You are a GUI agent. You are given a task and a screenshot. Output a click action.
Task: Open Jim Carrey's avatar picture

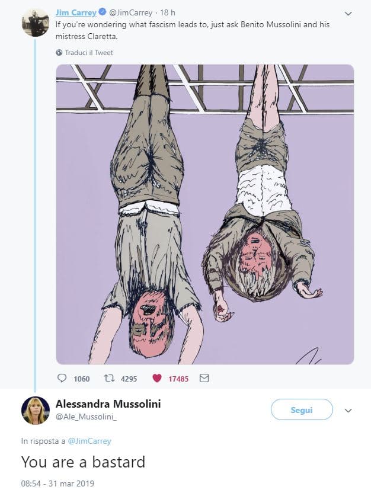pos(35,23)
